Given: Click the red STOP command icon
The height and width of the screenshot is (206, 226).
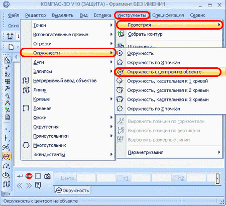Looking at the screenshot, I should 29,176.
